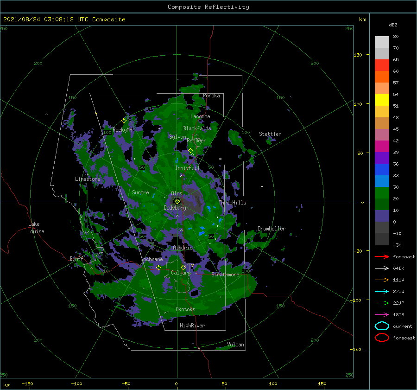Select the yellow diamond marker above Calgary
The image size is (417, 390).
pos(183,267)
